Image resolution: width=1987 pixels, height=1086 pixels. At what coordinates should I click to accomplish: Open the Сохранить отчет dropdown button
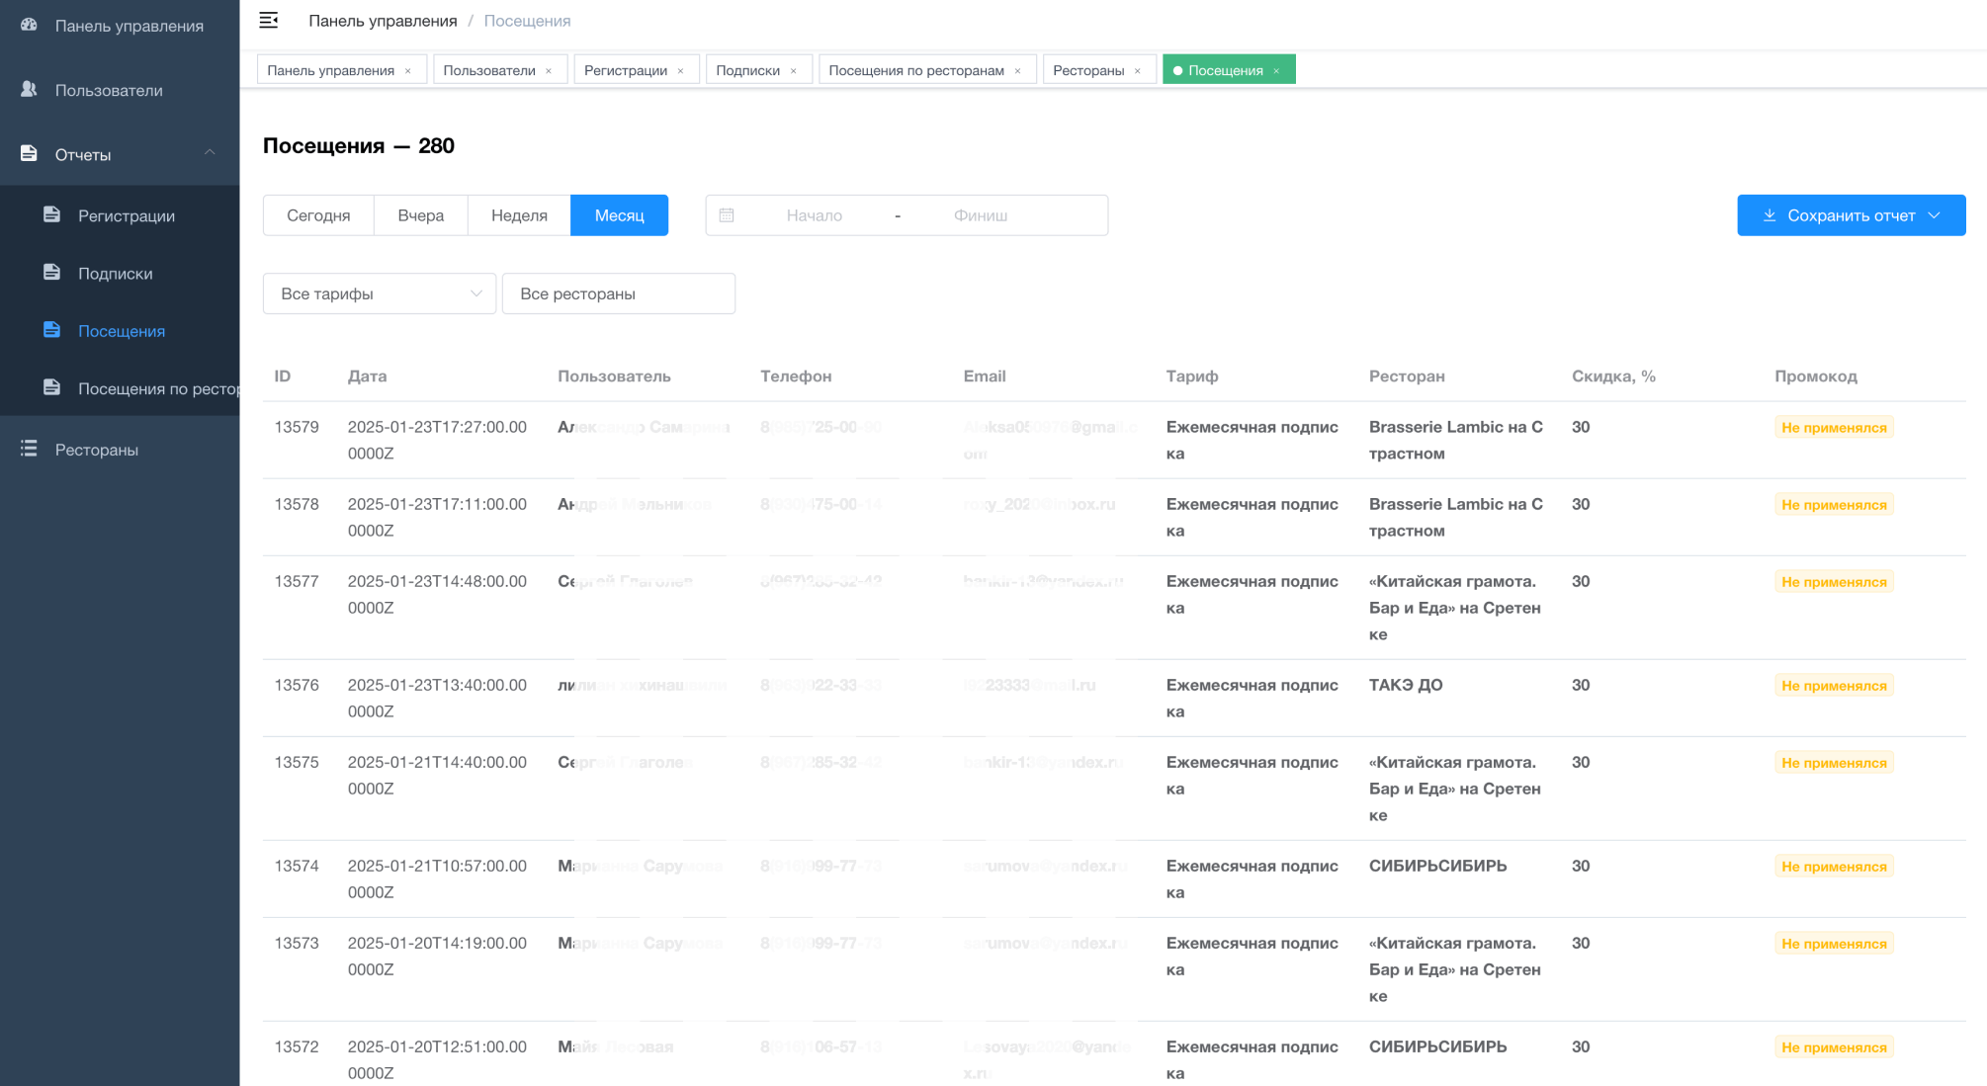pos(1851,214)
